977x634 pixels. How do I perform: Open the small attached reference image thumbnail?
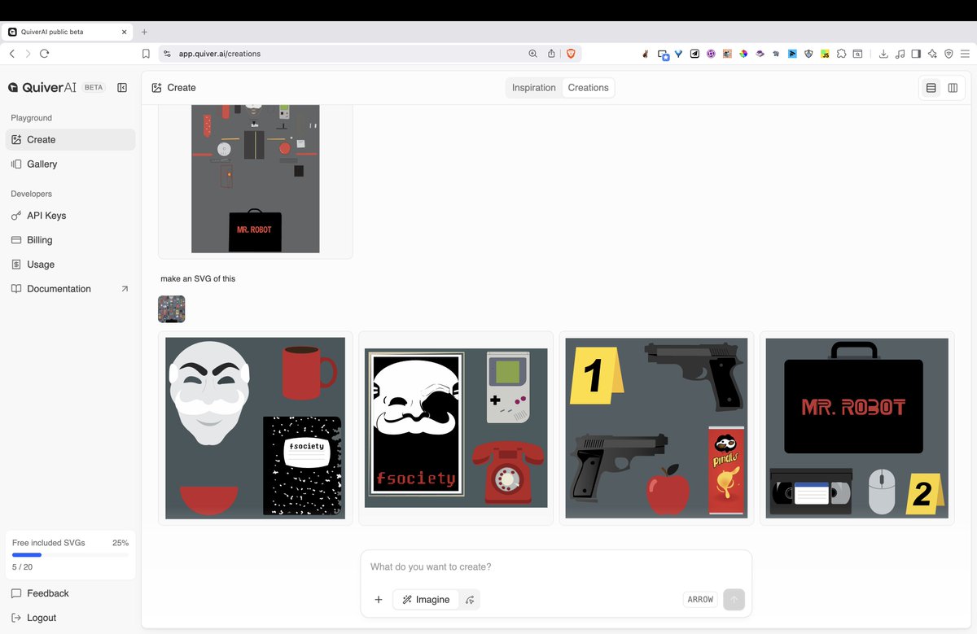171,309
